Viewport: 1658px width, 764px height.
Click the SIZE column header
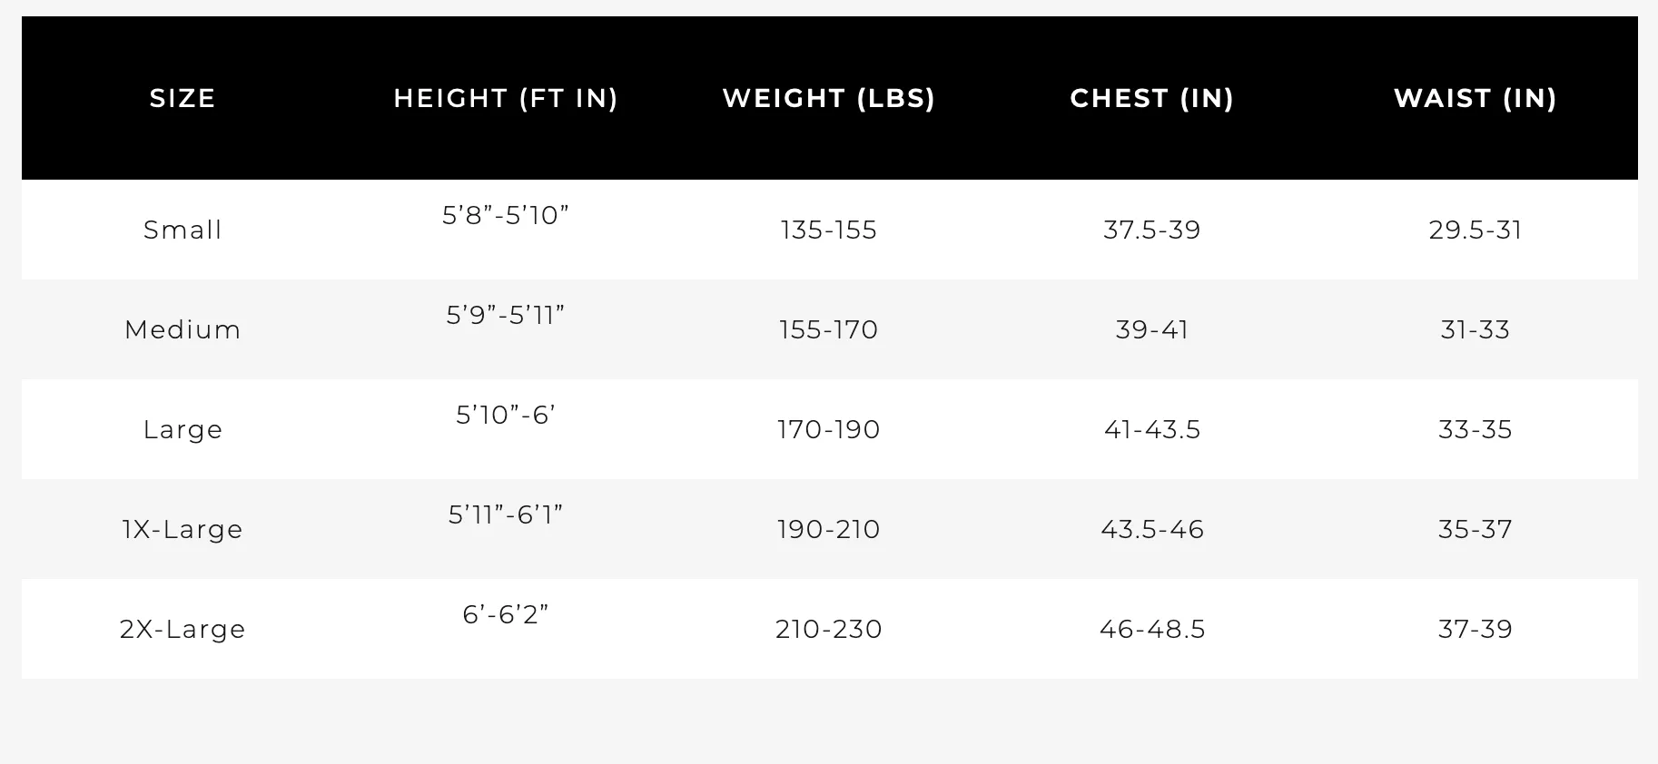point(183,98)
